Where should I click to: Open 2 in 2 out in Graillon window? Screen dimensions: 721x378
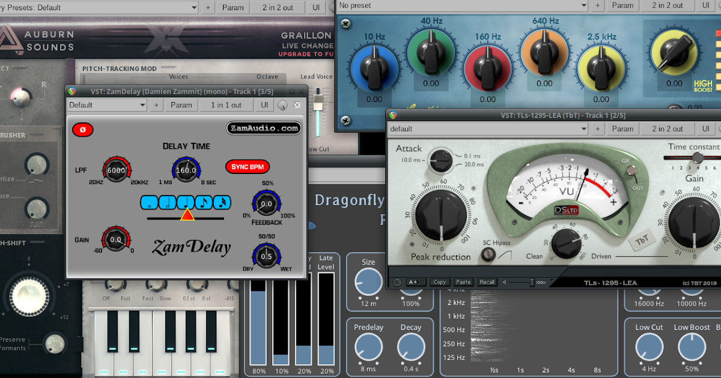click(278, 7)
